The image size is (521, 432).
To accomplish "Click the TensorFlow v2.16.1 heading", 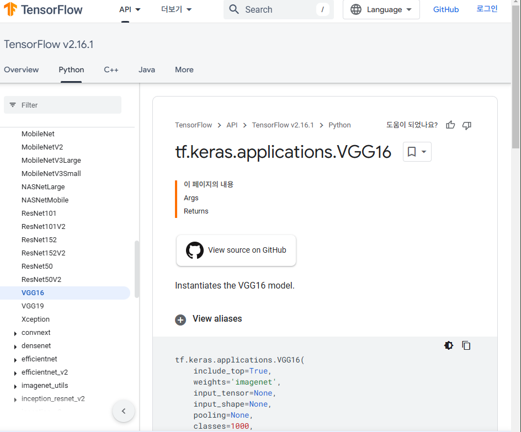I will pyautogui.click(x=49, y=44).
